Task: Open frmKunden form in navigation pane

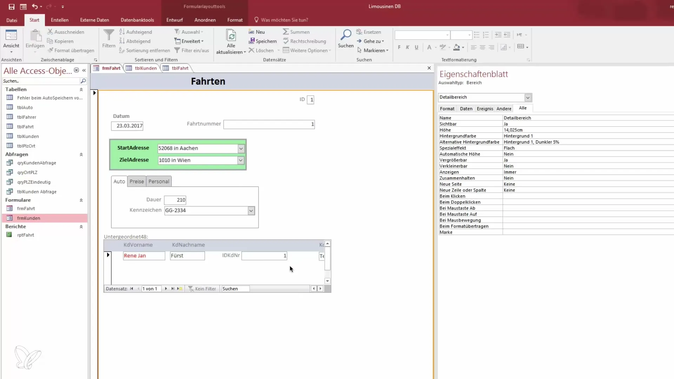Action: click(45, 218)
